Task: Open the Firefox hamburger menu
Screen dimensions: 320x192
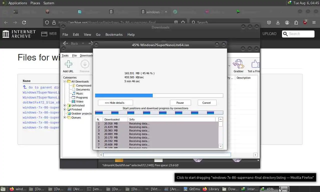Action: (314, 22)
